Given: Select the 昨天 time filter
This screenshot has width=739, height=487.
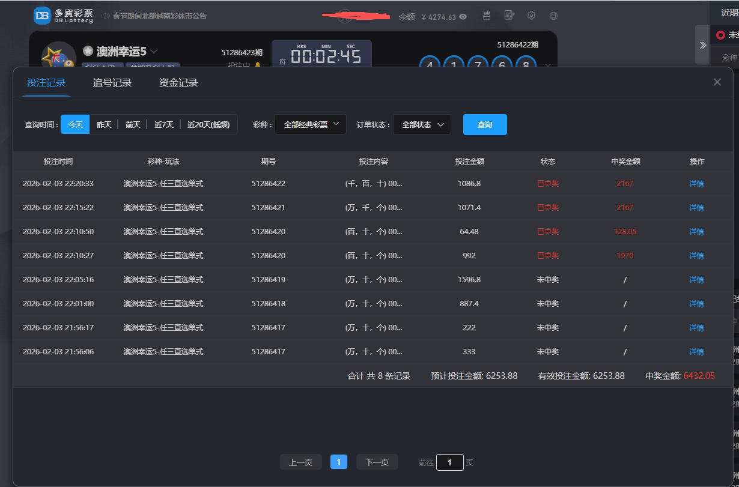Looking at the screenshot, I should point(105,125).
